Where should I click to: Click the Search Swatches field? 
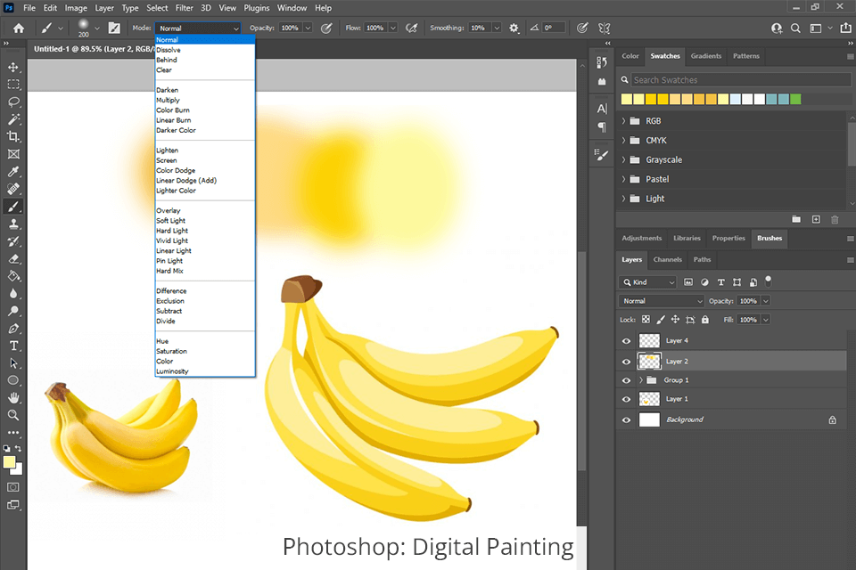(741, 80)
